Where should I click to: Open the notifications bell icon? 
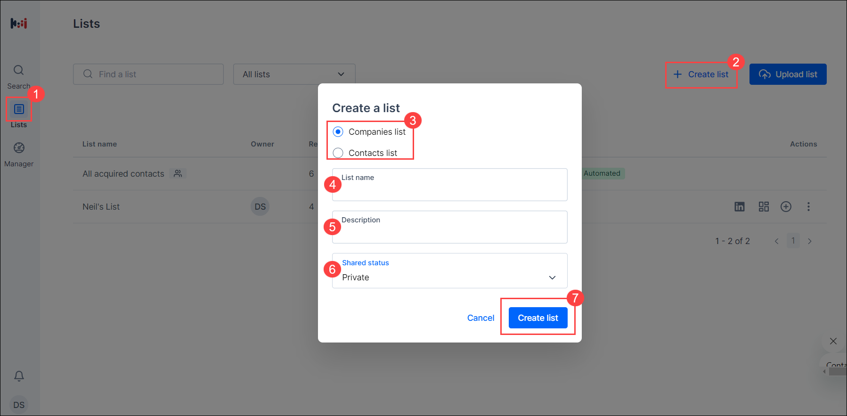(19, 376)
